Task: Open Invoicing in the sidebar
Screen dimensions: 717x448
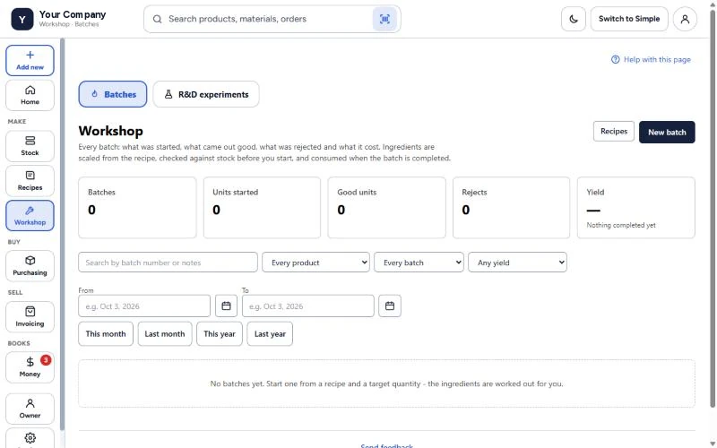Action: [x=30, y=316]
